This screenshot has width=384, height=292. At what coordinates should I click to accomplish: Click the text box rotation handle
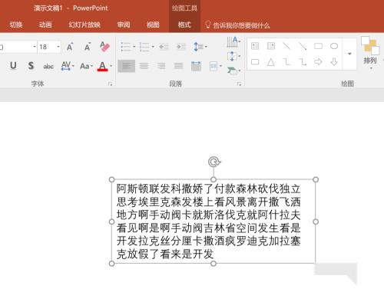pyautogui.click(x=214, y=162)
